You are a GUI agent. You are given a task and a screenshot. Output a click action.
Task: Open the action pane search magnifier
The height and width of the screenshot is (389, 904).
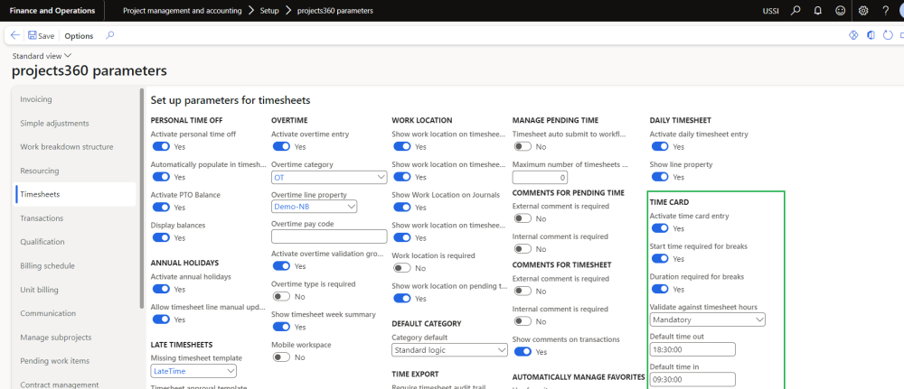pos(110,36)
